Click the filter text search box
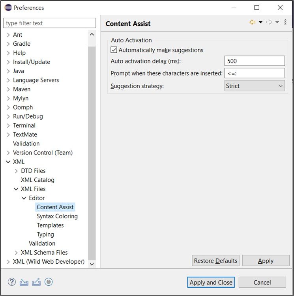Screen dimensions: 294x296 point(50,23)
